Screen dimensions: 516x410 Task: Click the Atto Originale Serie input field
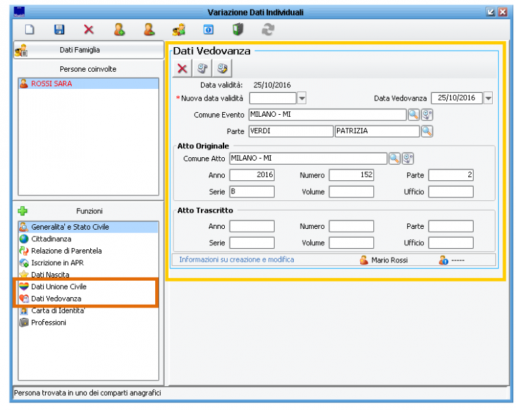252,192
